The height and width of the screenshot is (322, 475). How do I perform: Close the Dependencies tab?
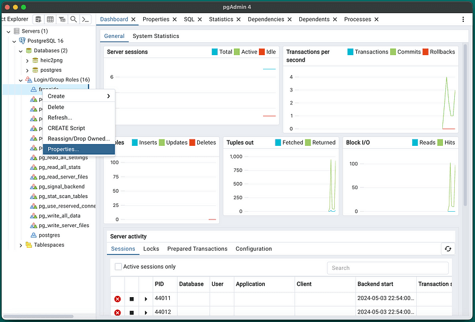(289, 20)
